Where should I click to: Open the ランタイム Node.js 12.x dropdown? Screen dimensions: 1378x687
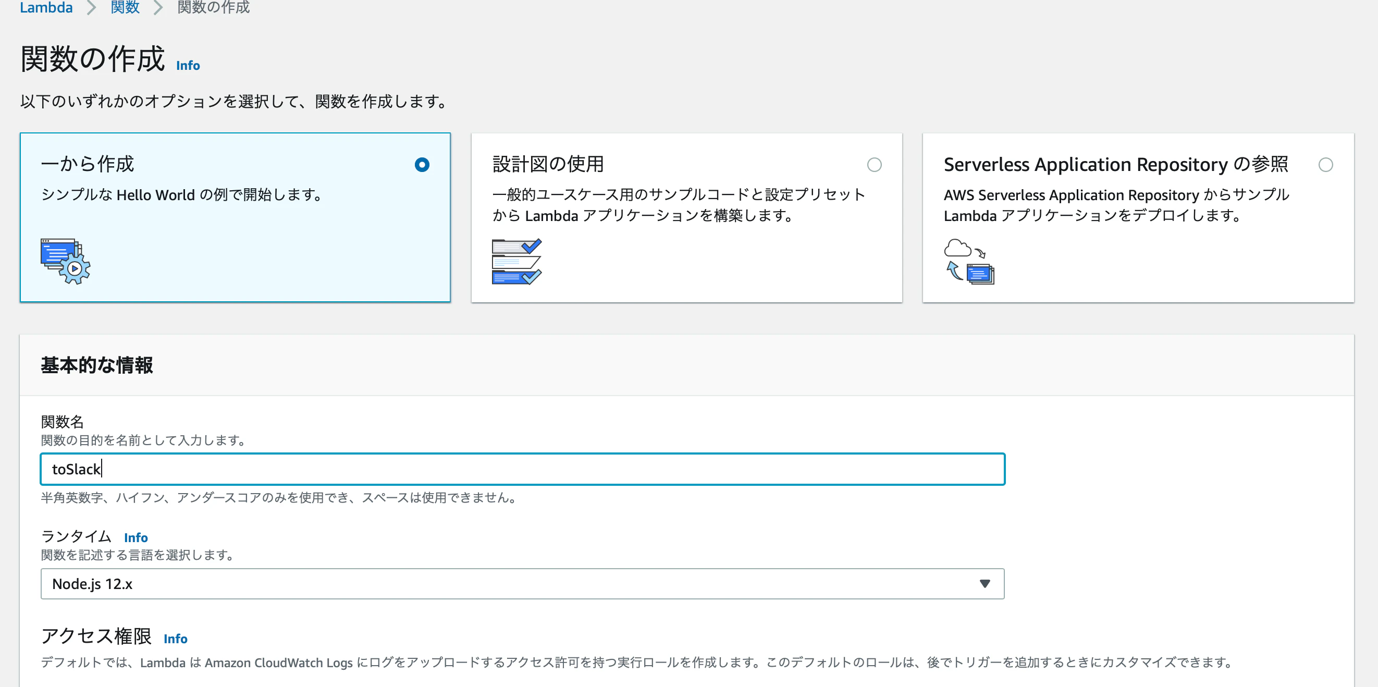(522, 583)
